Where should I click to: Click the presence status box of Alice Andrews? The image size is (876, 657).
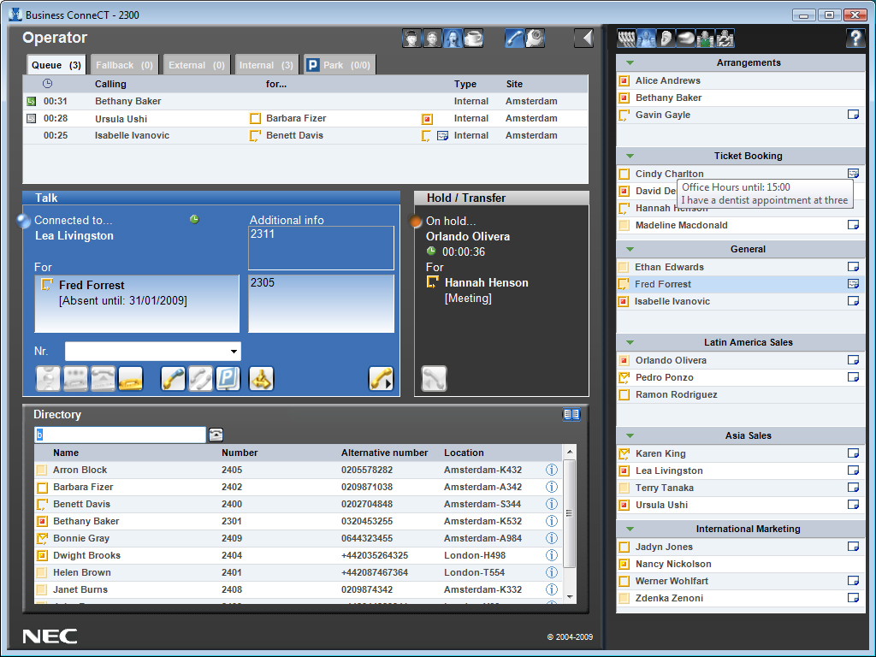pyautogui.click(x=624, y=81)
